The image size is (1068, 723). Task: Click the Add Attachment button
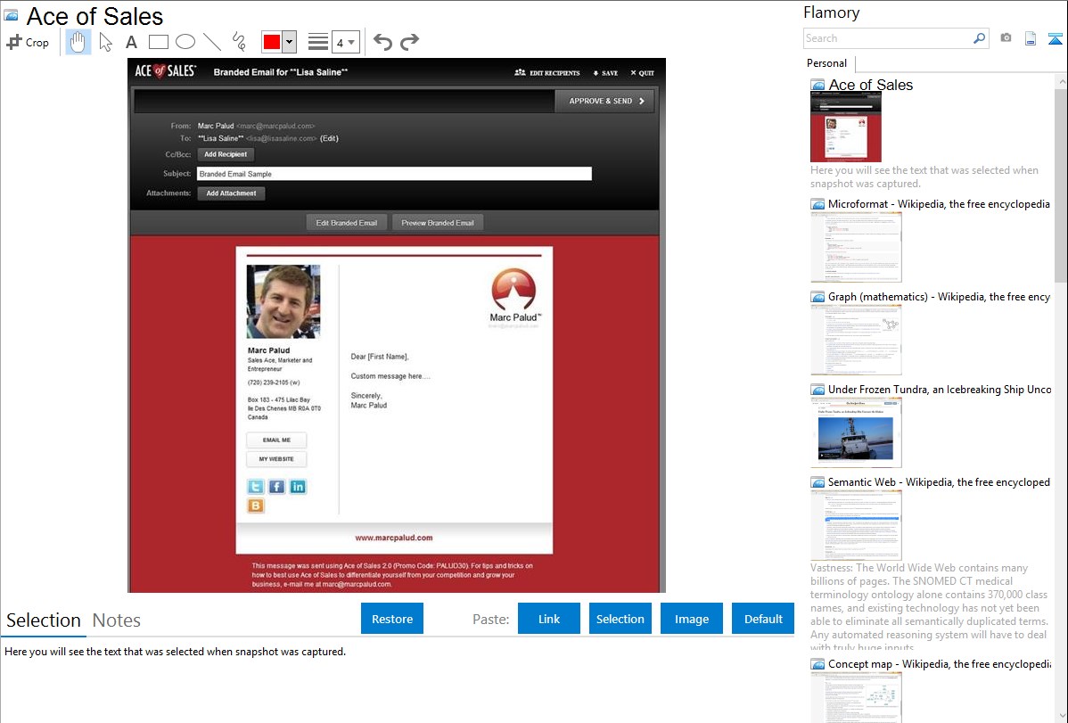tap(231, 193)
